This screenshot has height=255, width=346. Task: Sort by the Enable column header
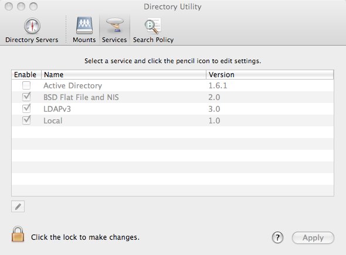[26, 75]
